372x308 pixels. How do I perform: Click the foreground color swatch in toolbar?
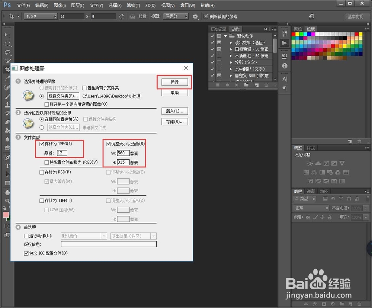point(6,215)
